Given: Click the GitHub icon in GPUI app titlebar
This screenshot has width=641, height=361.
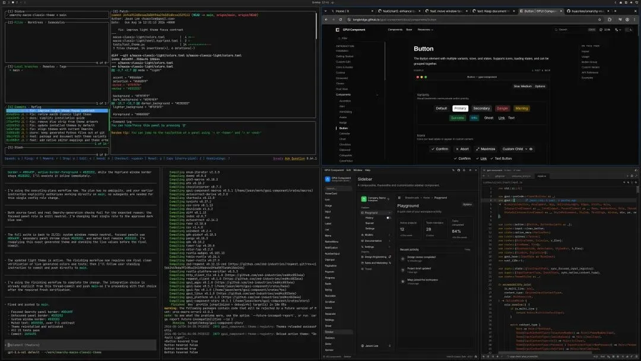Looking at the screenshot, I should pyautogui.click(x=458, y=170).
